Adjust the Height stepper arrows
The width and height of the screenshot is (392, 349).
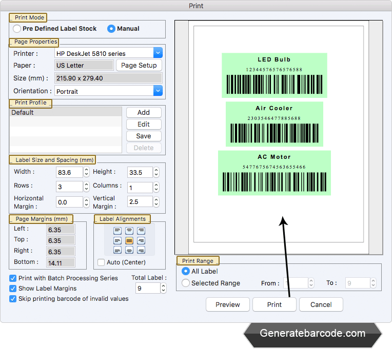pyautogui.click(x=156, y=172)
